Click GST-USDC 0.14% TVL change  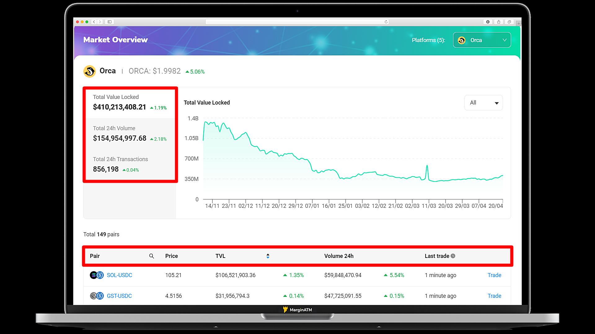pyautogui.click(x=293, y=296)
